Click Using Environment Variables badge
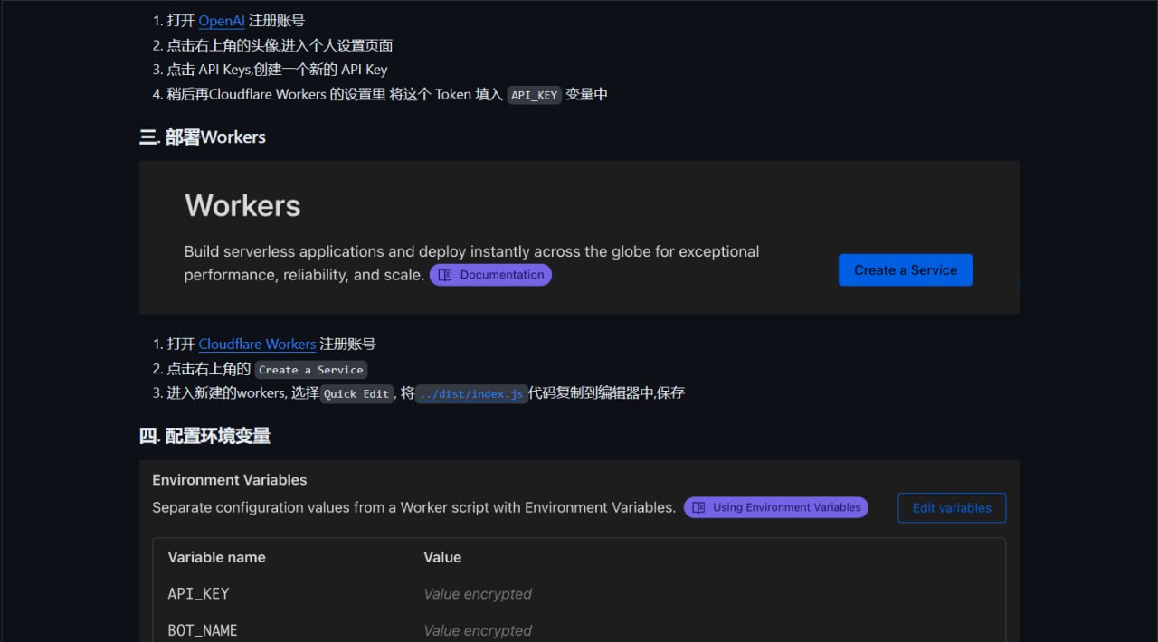This screenshot has height=642, width=1158. click(776, 508)
